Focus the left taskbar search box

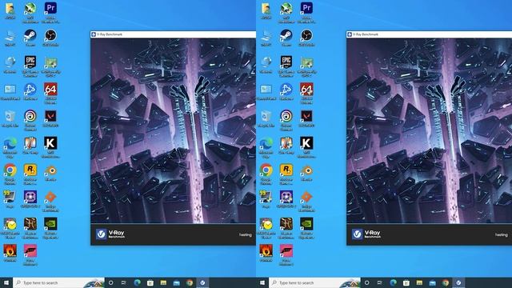pos(58,282)
